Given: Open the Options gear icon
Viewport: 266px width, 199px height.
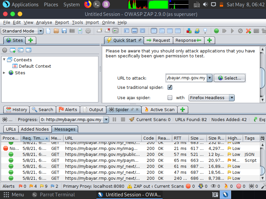Looking at the screenshot, I should pyautogui.click(x=88, y=31).
